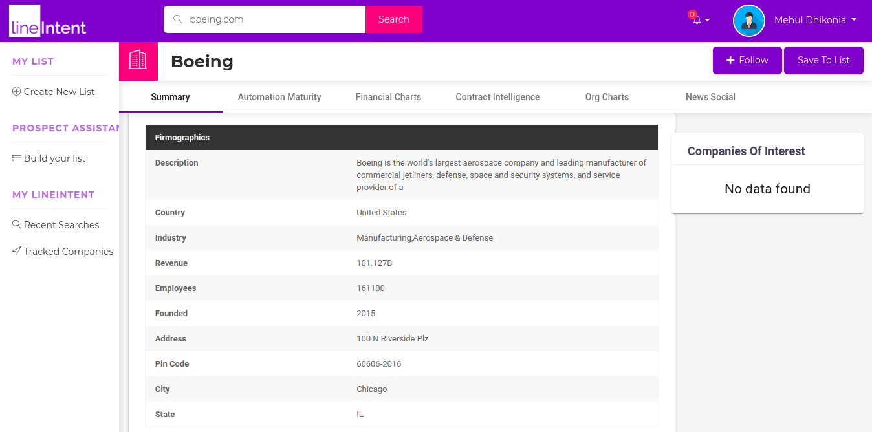Click the 60606-2016 pin code value
The image size is (872, 432).
tap(379, 363)
